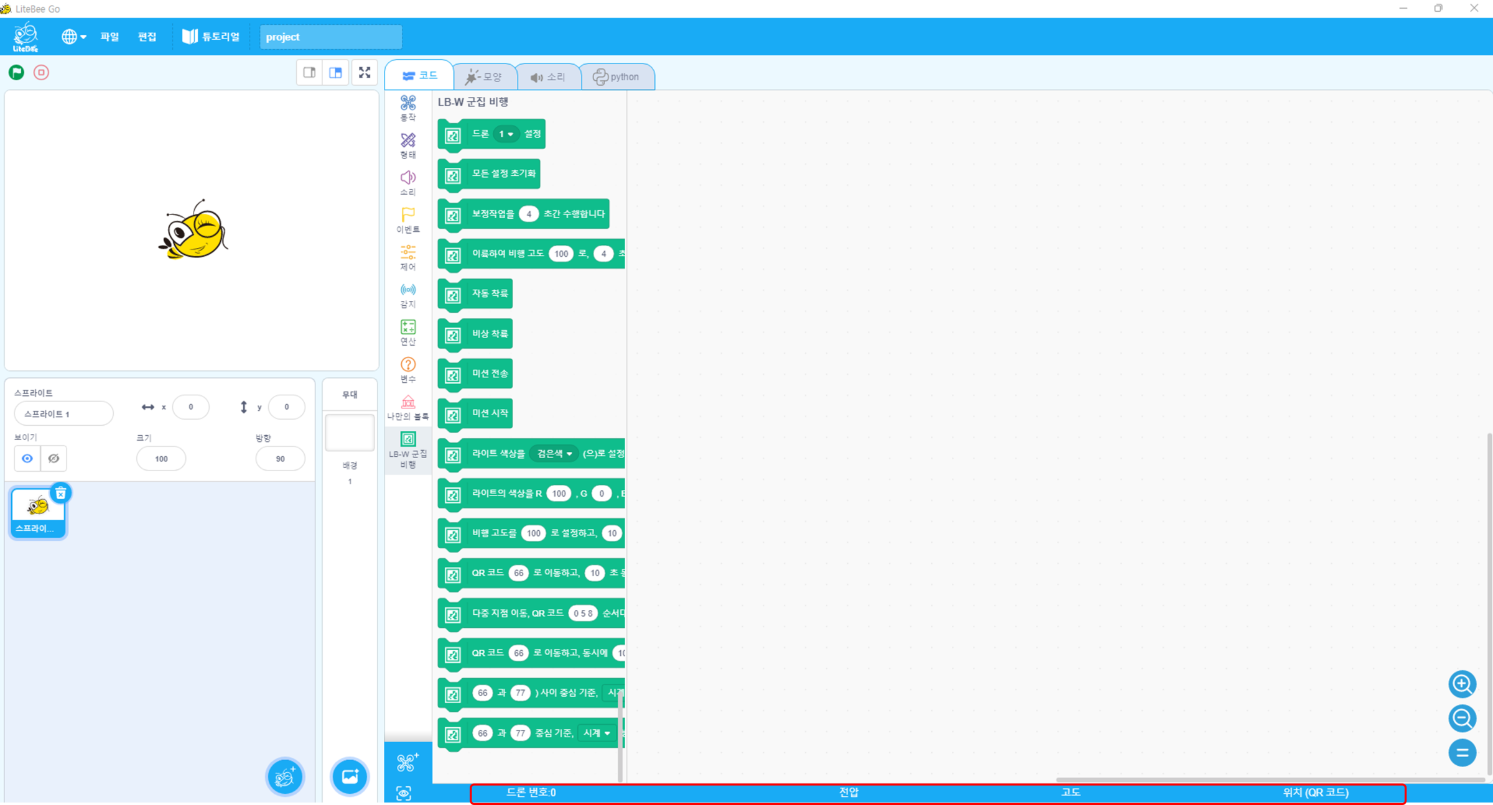Click the add backdrop button
This screenshot has height=805, width=1493.
[x=350, y=776]
